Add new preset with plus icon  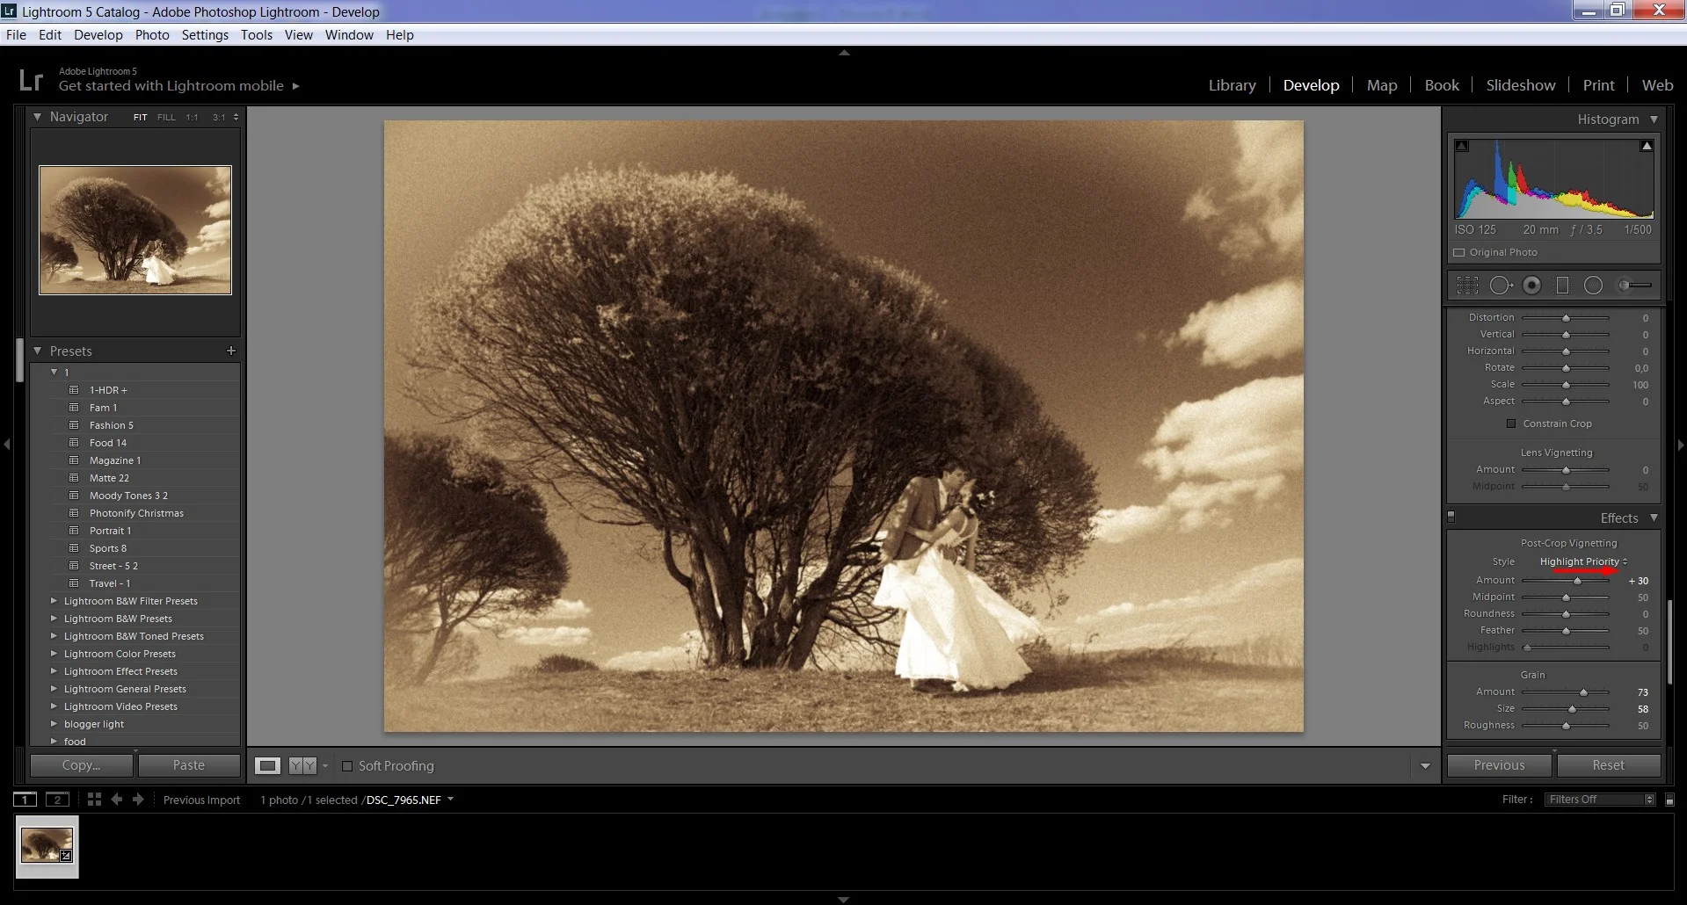(231, 351)
